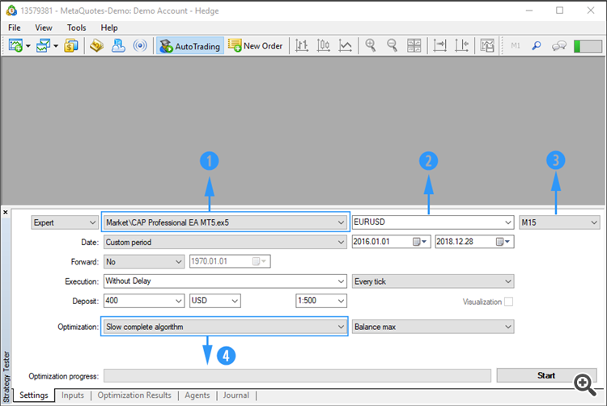Open the Every tick model dropdown
Screen dimensions: 607x406
(433, 281)
